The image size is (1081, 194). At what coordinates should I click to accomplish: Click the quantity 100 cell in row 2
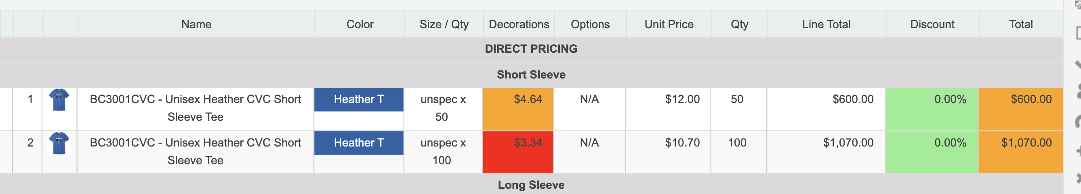[737, 143]
